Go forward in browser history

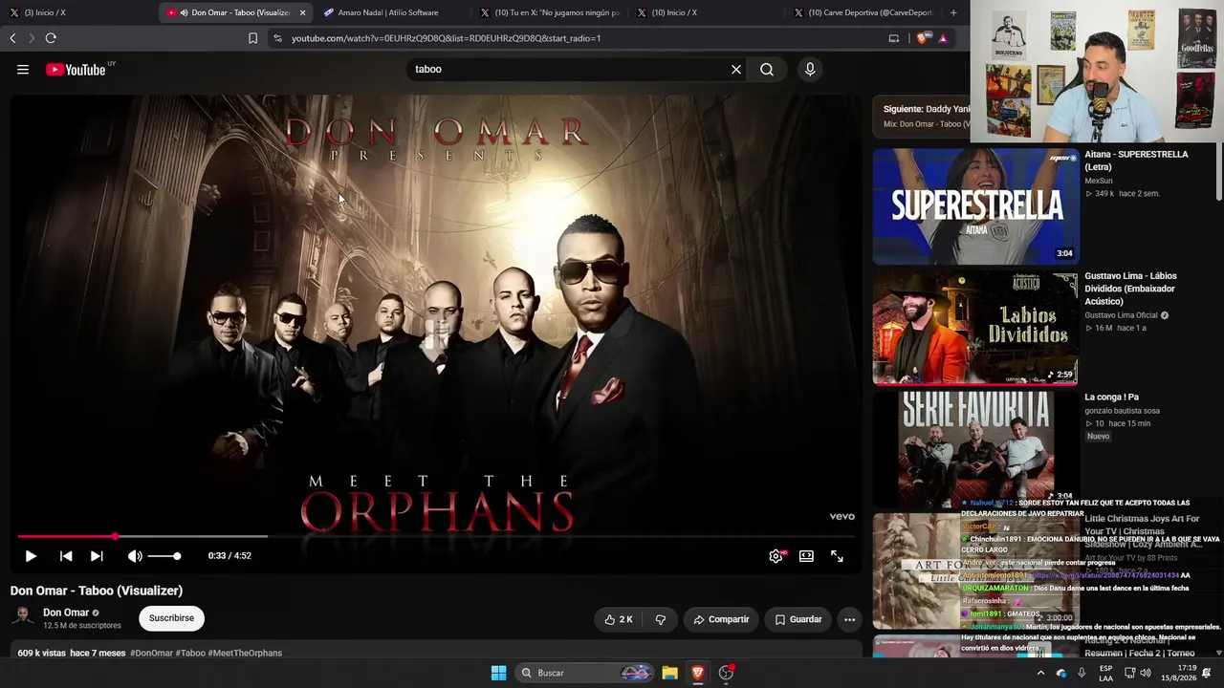pos(32,38)
